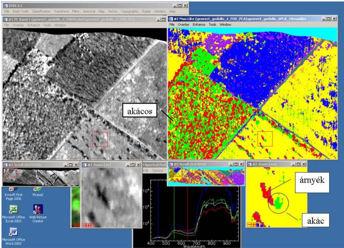Close the #1 Scroll window
The width and height of the screenshot is (344, 248).
coord(76,165)
